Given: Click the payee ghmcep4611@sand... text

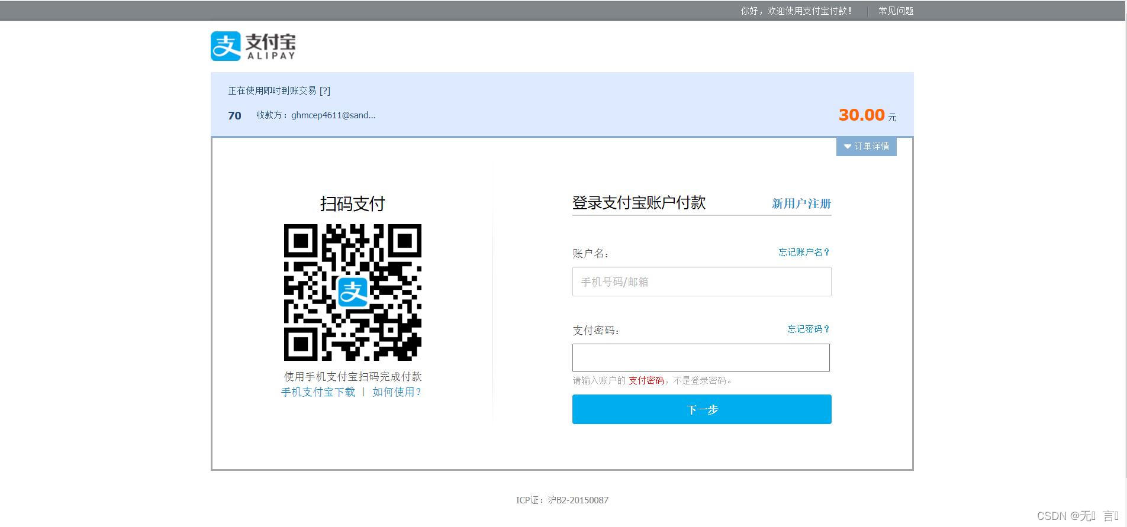Looking at the screenshot, I should click(x=333, y=115).
